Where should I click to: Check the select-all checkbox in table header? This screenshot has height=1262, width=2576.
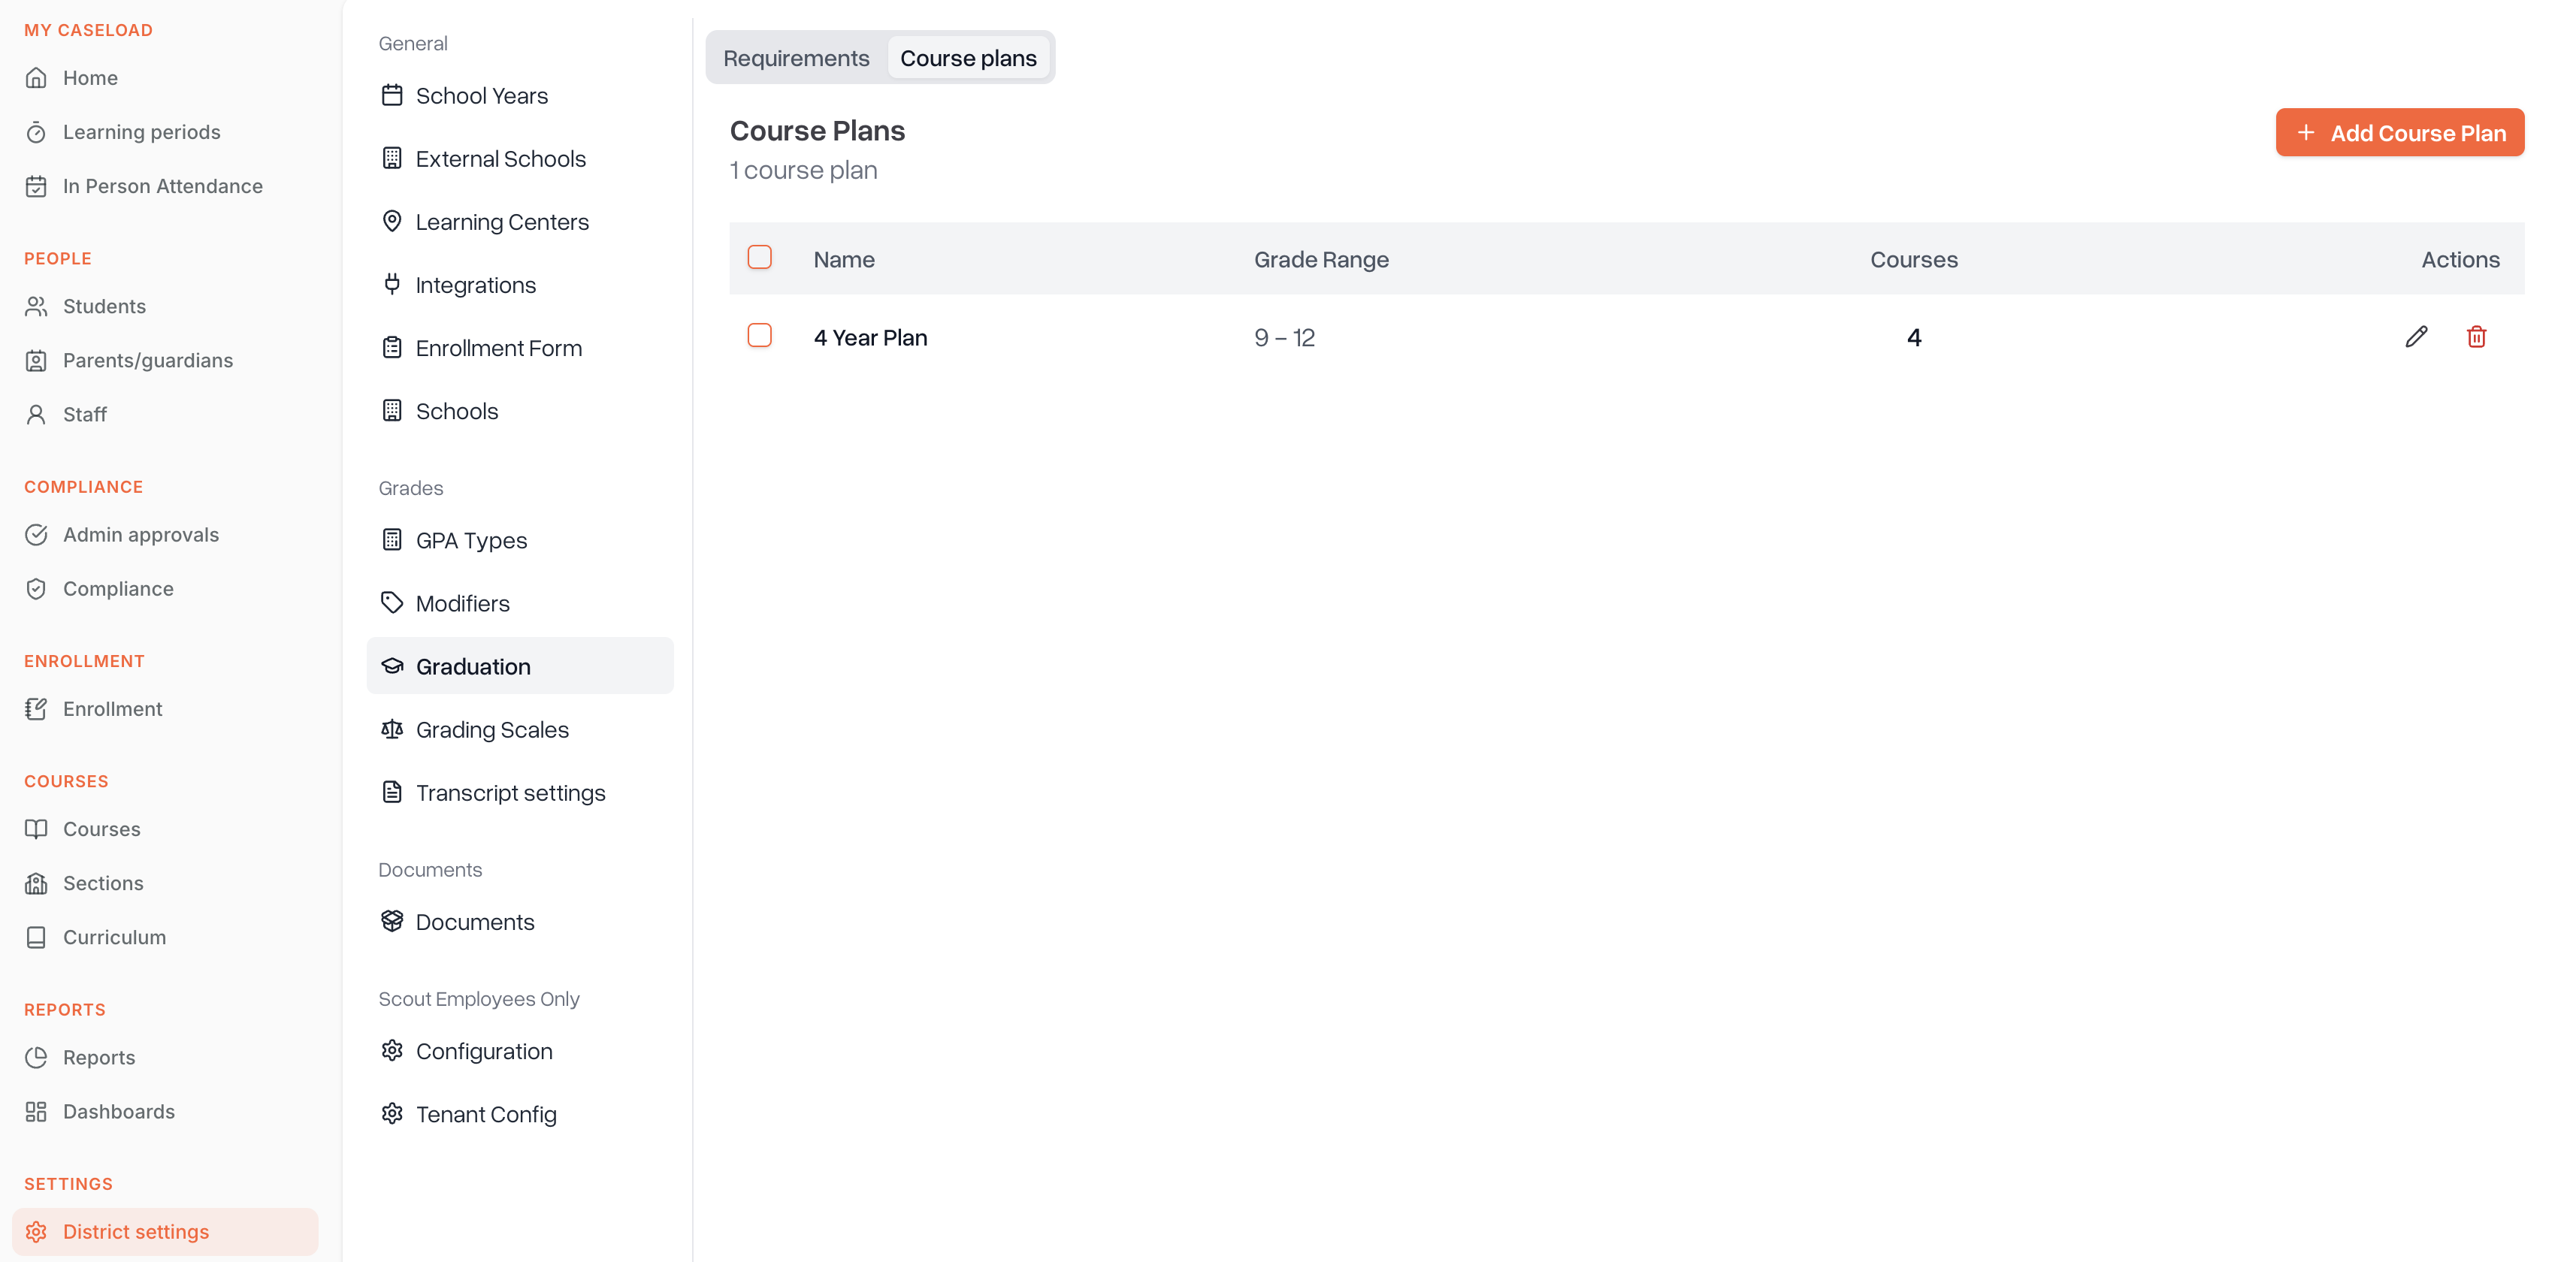[760, 258]
